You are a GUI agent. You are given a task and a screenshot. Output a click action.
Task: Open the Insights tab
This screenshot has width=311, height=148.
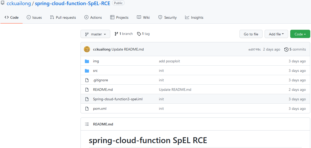[194, 17]
